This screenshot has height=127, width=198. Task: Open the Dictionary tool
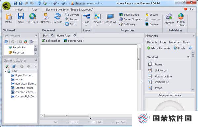click(127, 24)
